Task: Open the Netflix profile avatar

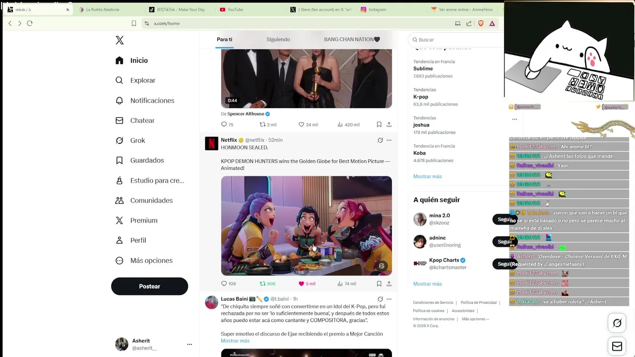Action: [x=211, y=143]
